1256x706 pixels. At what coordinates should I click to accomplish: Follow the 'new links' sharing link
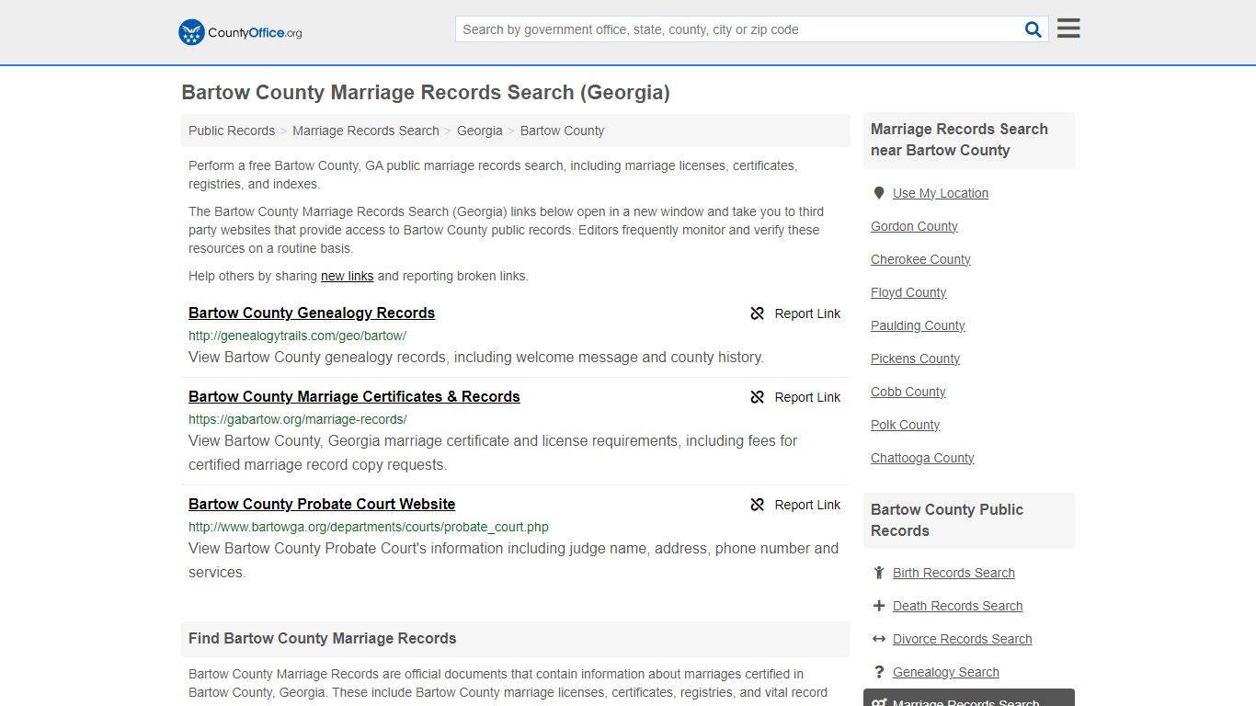347,276
